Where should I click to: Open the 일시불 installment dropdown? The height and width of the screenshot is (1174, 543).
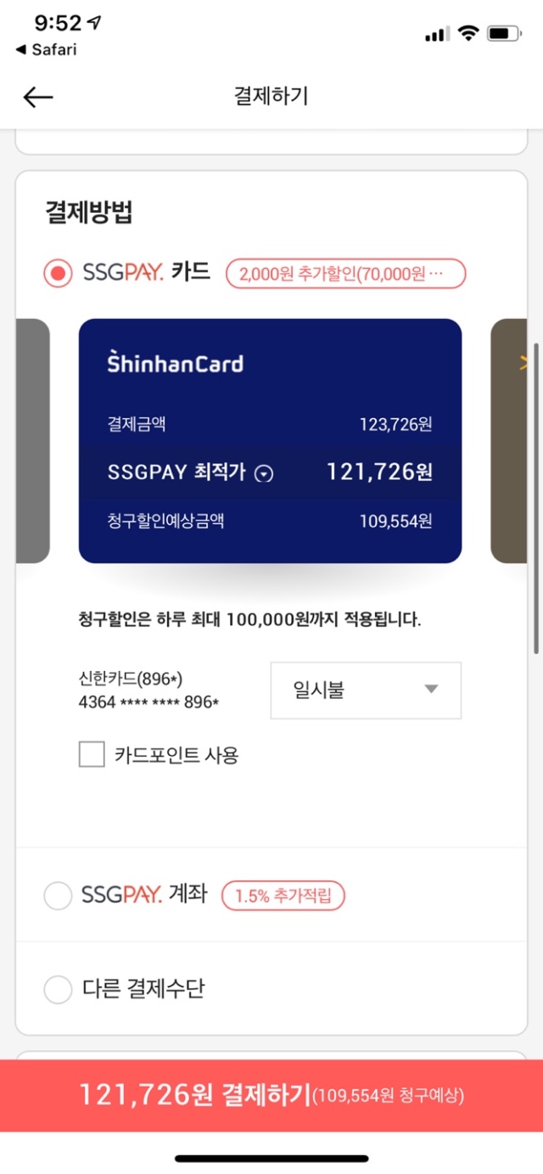366,690
